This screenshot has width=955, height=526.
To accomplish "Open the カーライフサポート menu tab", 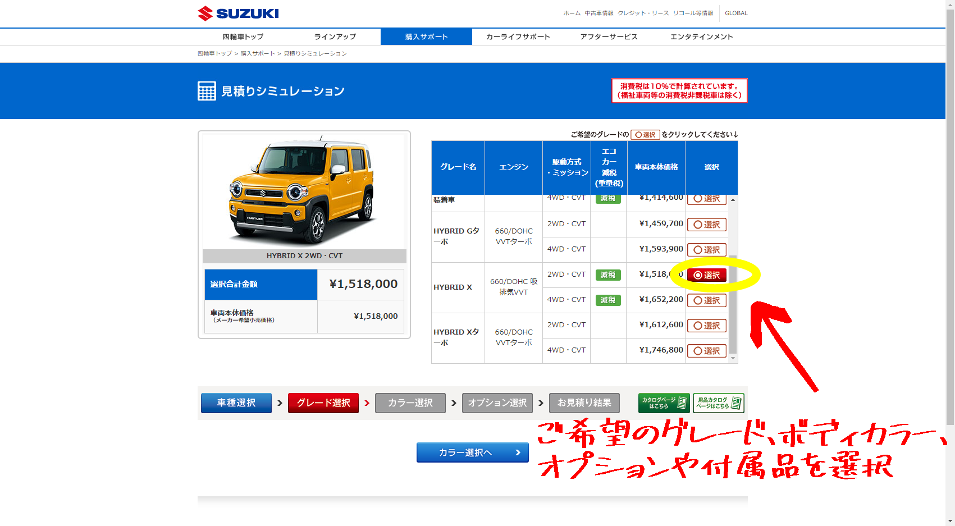I will coord(518,36).
